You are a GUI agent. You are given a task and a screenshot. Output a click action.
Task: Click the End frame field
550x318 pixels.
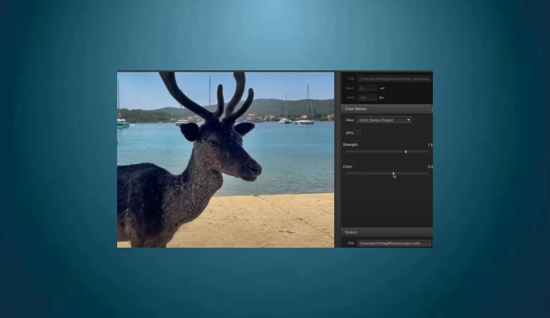pyautogui.click(x=367, y=98)
